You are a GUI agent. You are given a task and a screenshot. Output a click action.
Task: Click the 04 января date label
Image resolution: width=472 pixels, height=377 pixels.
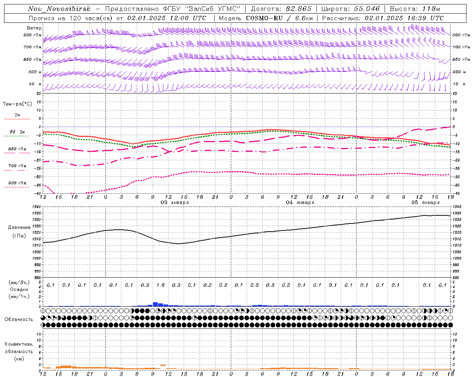tap(300, 202)
